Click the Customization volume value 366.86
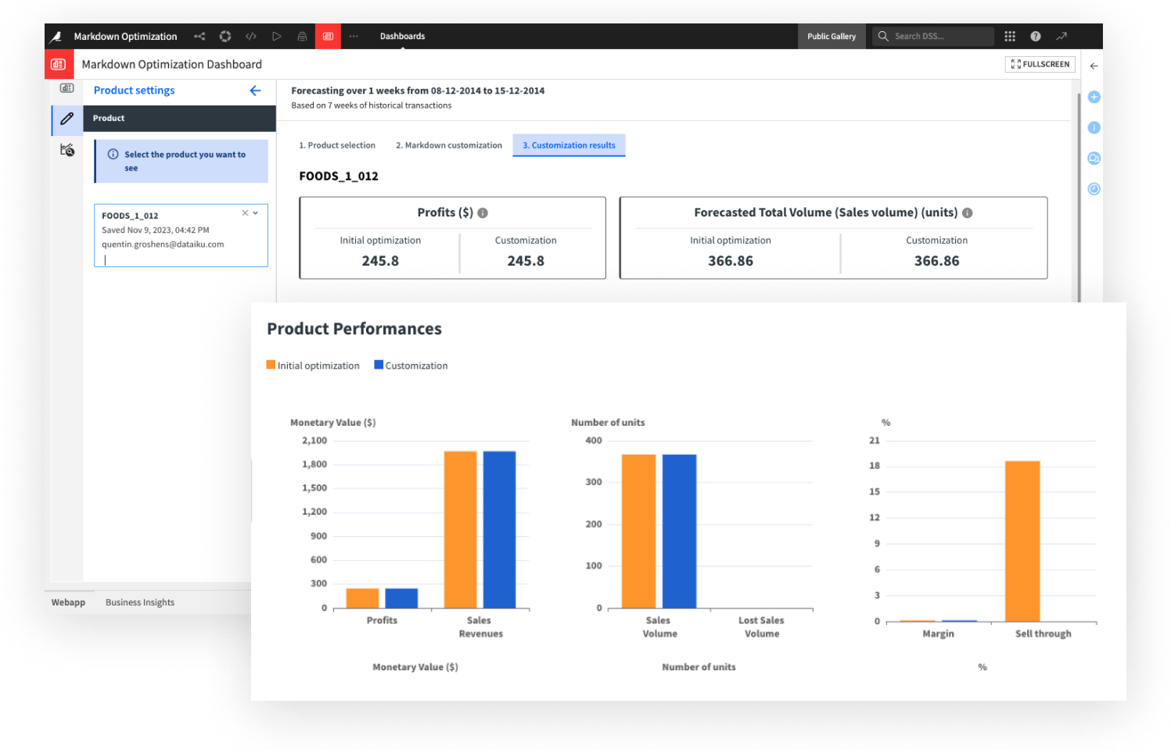 point(936,261)
